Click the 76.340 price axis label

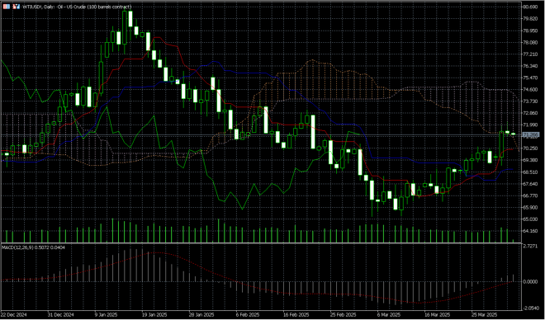tap(530, 66)
